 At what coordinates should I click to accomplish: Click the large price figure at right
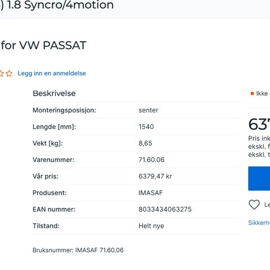(259, 124)
